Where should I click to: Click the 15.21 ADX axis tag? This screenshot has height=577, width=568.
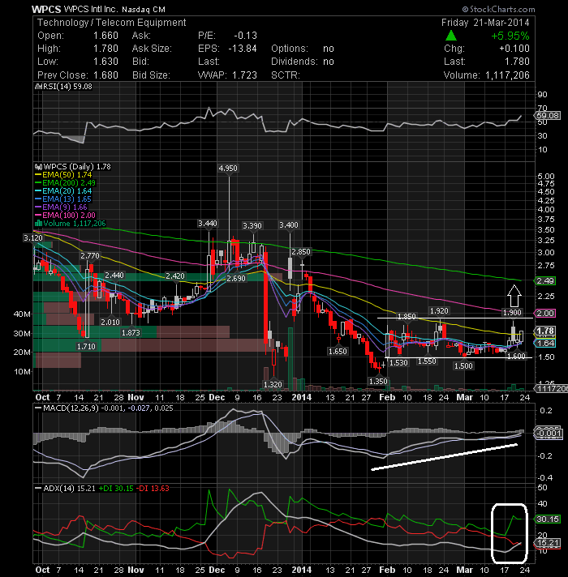point(548,543)
